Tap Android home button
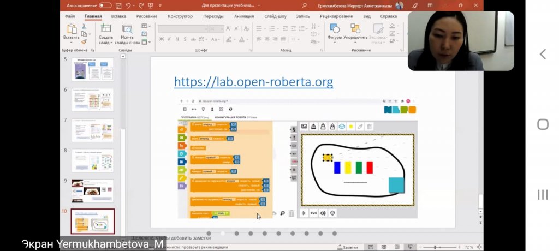This screenshot has height=251, width=559. [543, 124]
